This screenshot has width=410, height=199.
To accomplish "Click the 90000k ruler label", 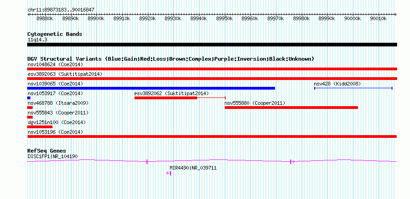I will click(352, 19).
